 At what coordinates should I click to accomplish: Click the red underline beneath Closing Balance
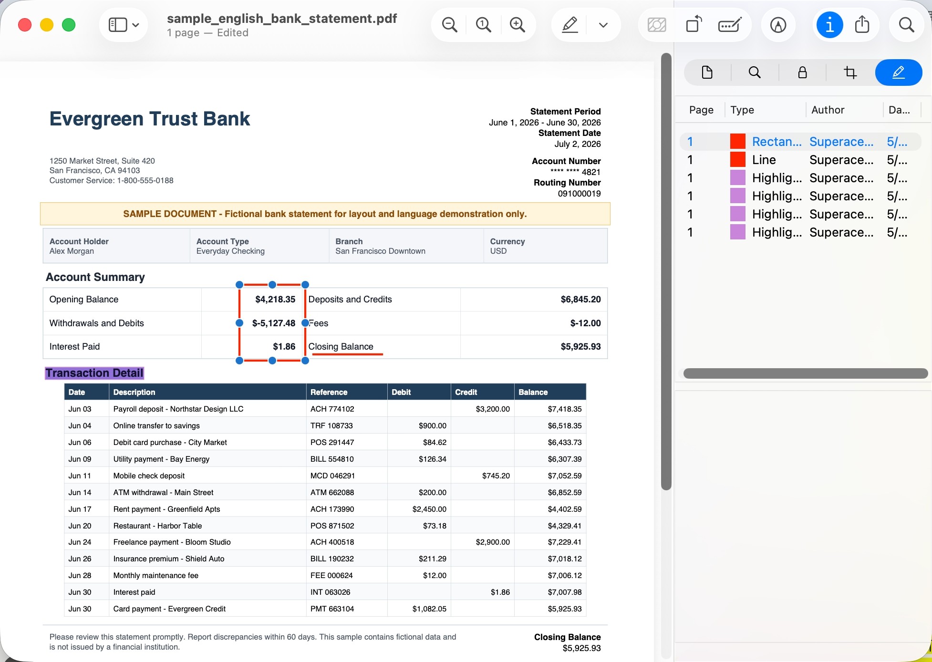(347, 354)
